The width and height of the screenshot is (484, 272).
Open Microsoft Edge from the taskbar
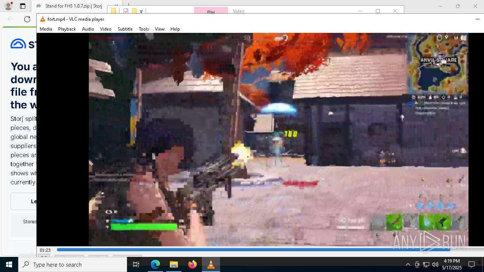click(155, 264)
